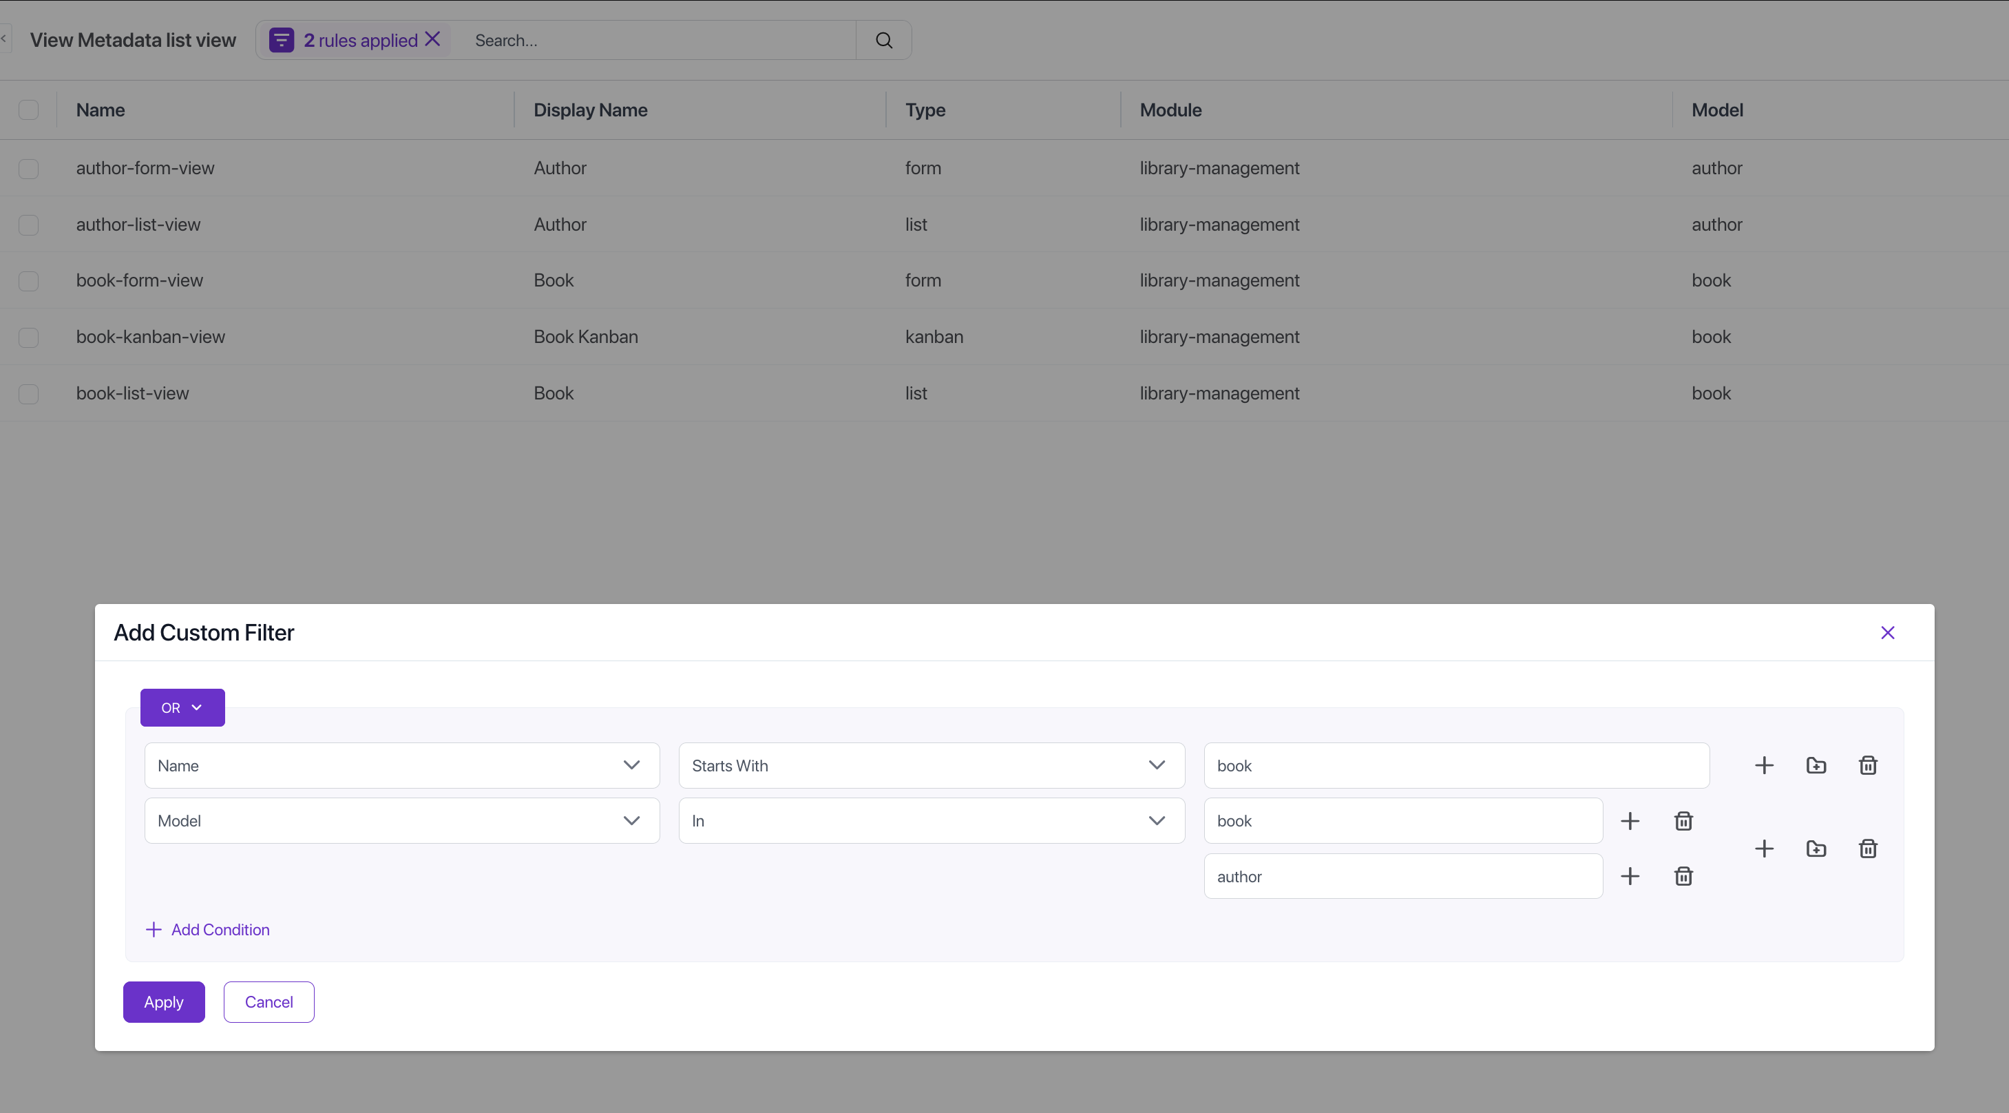
Task: Open the Starts With operator dropdown
Action: [932, 765]
